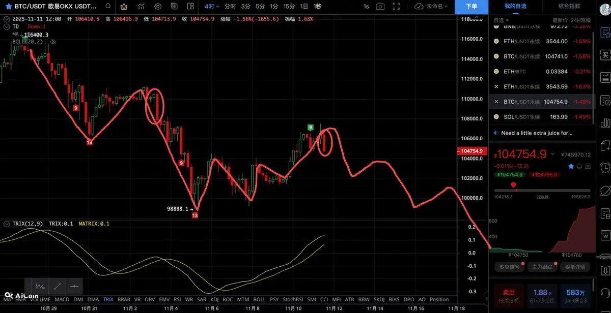Expand the 未命名 cloud layout dropdown
This screenshot has height=313, width=611.
click(x=432, y=7)
